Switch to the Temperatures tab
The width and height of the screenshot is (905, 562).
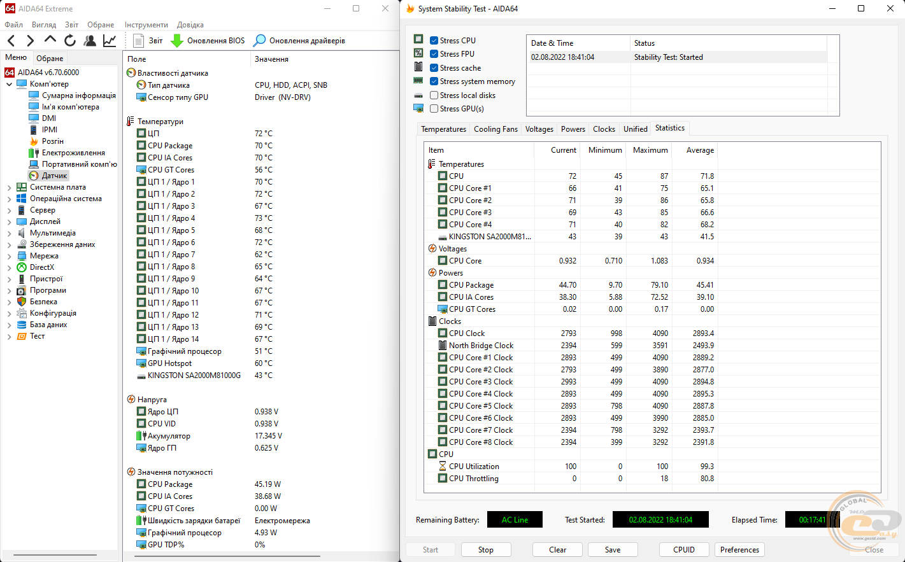point(444,129)
